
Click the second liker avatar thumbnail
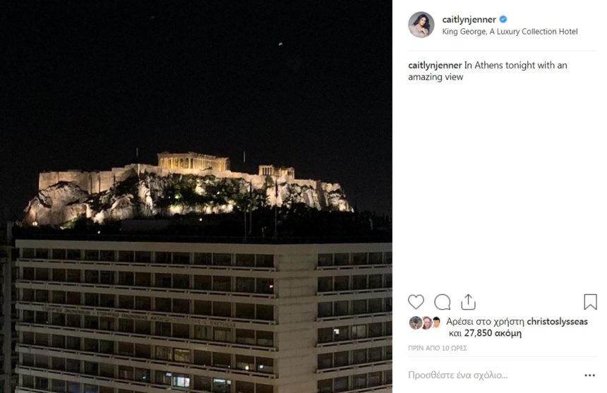click(x=426, y=322)
